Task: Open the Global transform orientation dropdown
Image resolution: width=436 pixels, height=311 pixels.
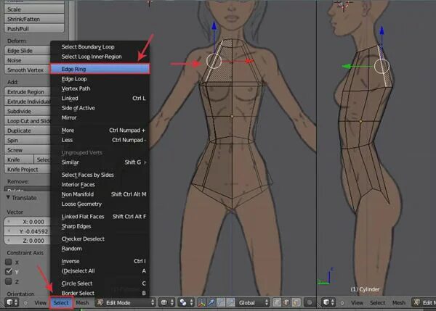Action: (252, 302)
